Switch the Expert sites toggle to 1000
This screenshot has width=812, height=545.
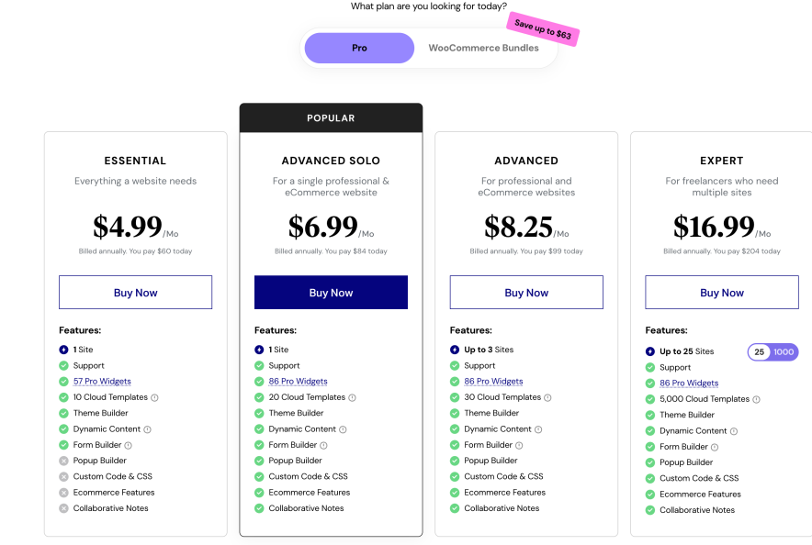pyautogui.click(x=783, y=351)
